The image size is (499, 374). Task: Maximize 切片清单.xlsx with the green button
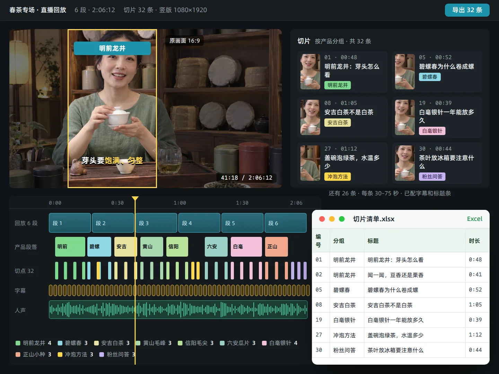click(342, 219)
